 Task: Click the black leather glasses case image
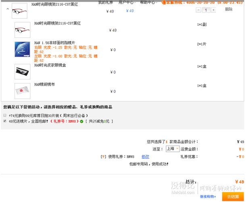pos(22,71)
